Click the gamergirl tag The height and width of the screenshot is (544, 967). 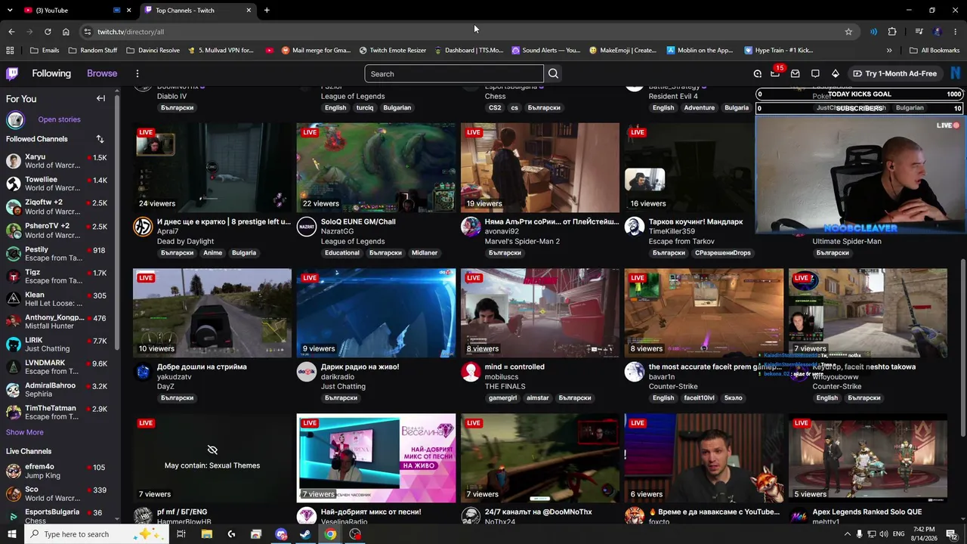point(502,398)
